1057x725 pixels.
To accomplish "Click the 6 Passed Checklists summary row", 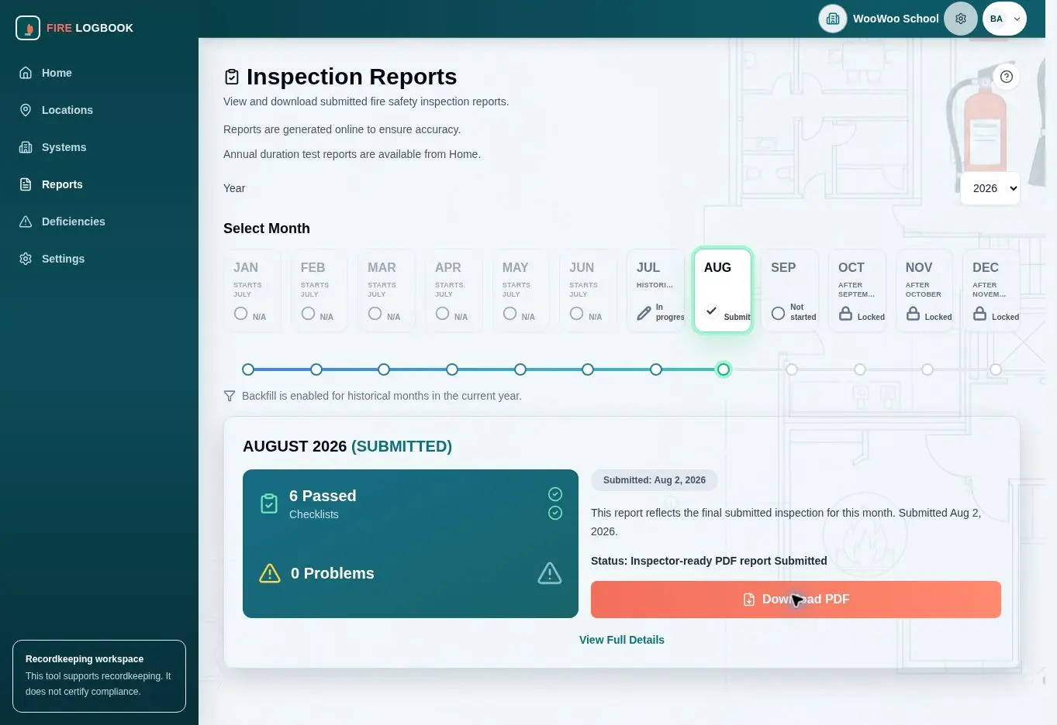I will click(410, 503).
